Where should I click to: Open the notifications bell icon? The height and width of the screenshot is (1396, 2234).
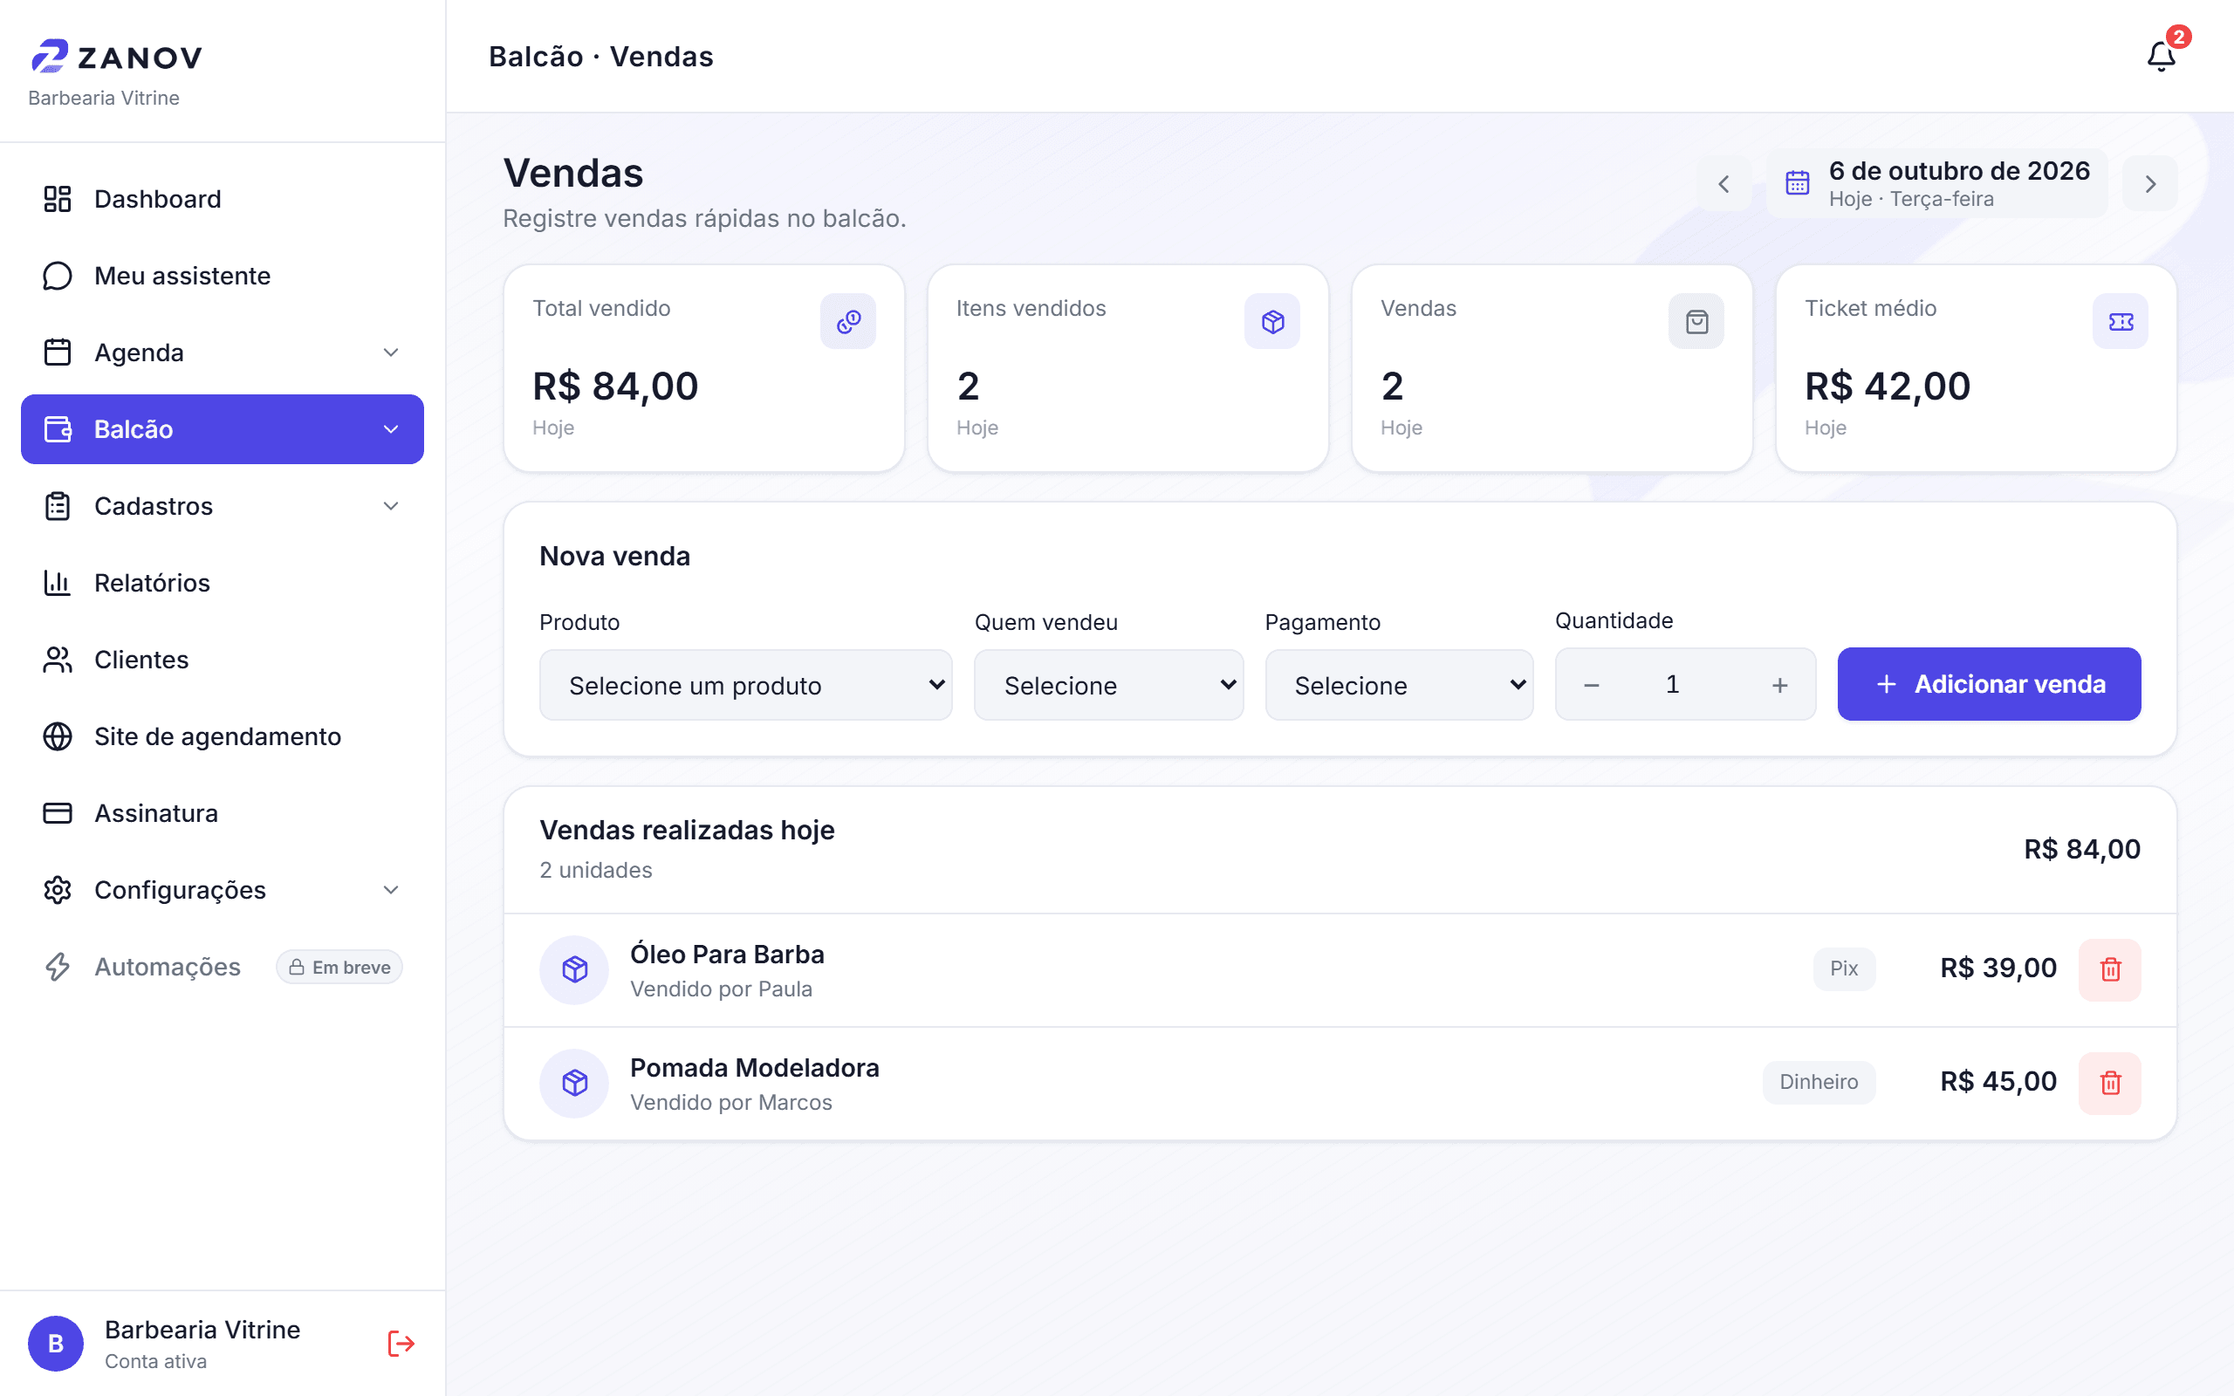[x=2160, y=57]
